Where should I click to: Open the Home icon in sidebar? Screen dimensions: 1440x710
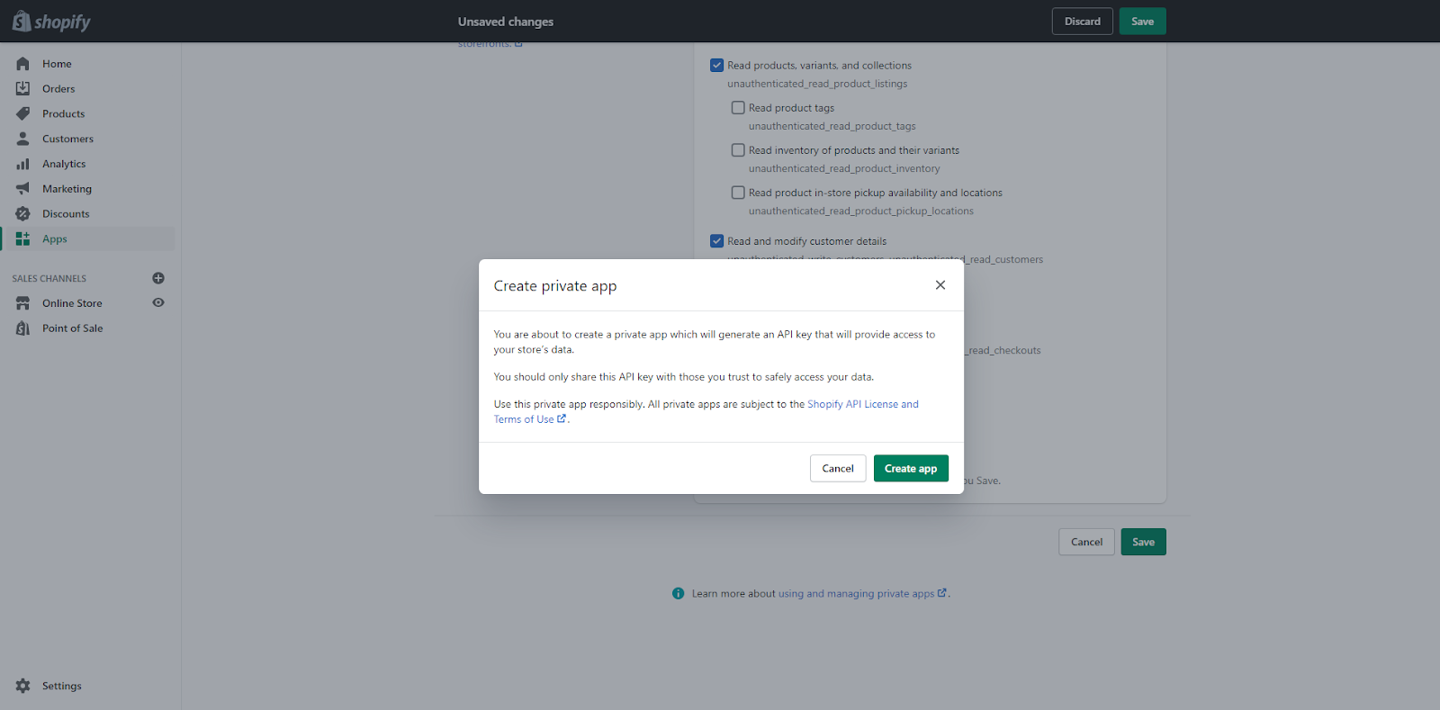coord(22,64)
